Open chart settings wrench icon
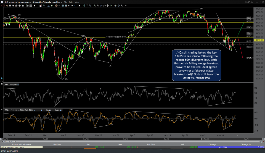Screen dimensions: 265x153 [122, 6]
